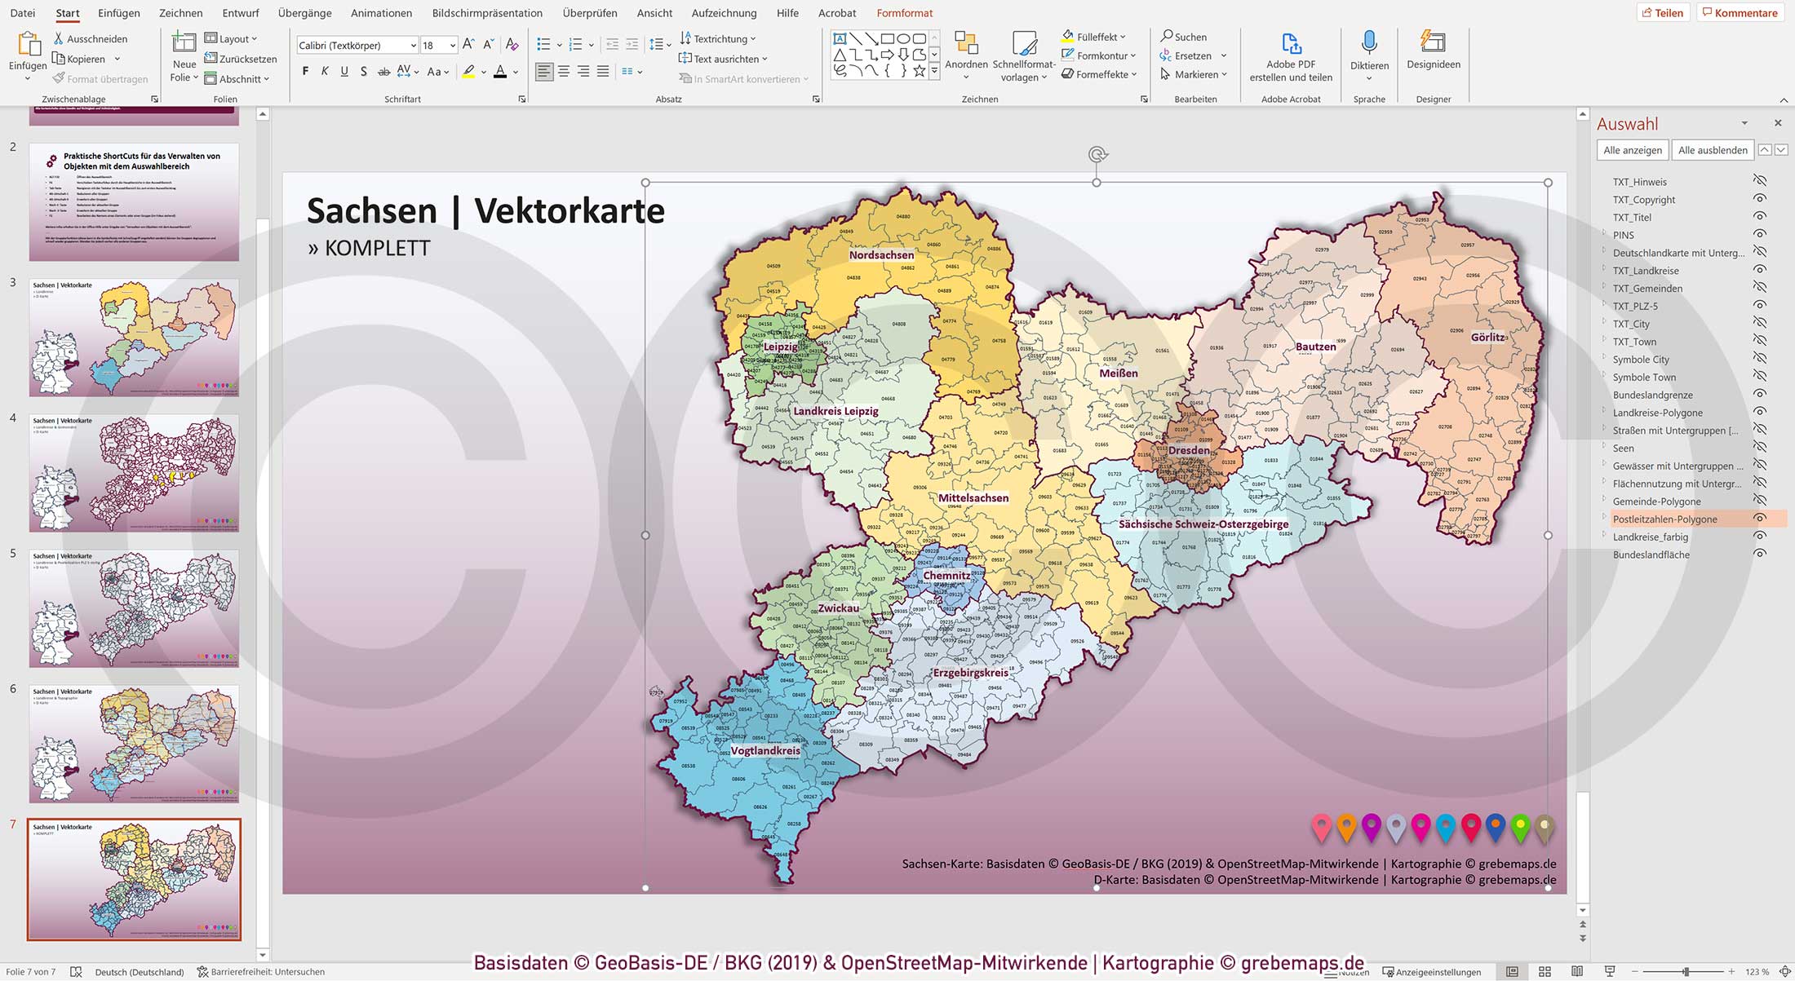Select the Format übertragen (Format Painter) tool

(100, 78)
